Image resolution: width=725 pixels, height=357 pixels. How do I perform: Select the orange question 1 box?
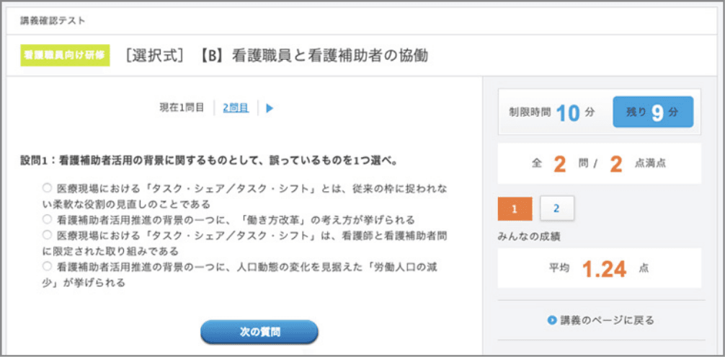(515, 208)
